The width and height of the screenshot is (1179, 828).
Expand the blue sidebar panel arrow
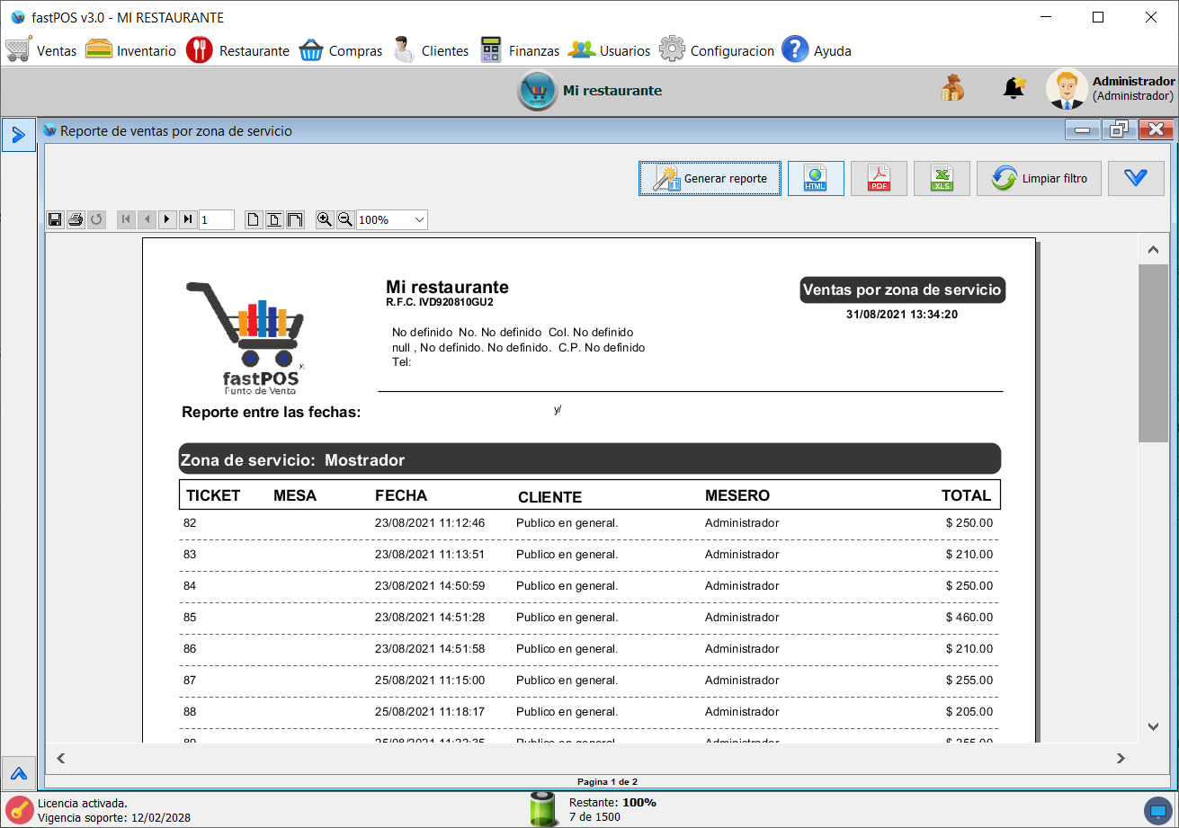coord(18,135)
